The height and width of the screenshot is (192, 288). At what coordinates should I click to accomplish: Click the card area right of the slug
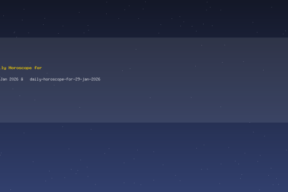coord(193,79)
